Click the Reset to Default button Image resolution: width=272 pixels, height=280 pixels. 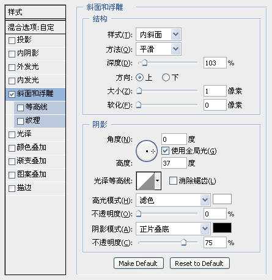[200, 263]
